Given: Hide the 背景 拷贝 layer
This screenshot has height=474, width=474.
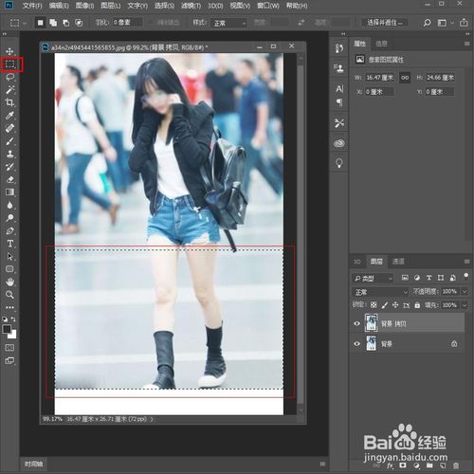Looking at the screenshot, I should pyautogui.click(x=357, y=323).
